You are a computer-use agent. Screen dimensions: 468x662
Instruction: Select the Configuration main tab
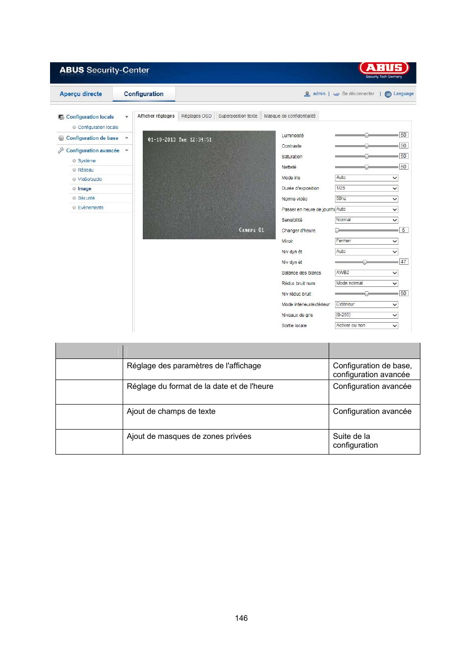click(144, 94)
